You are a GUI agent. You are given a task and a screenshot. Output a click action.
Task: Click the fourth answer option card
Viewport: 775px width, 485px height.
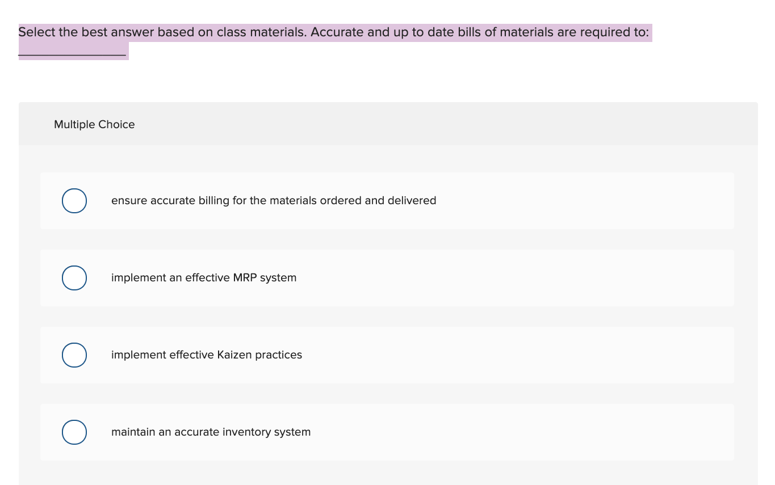point(388,432)
